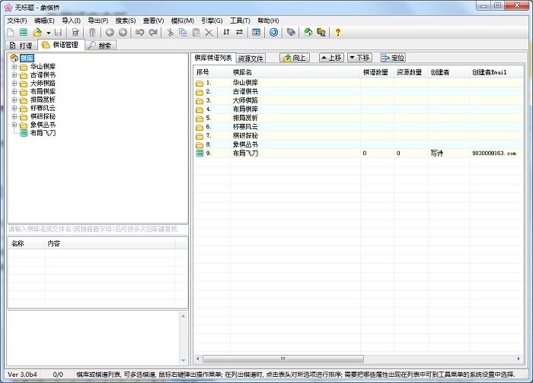The height and width of the screenshot is (383, 533).
Task: Click the yellow question mark help icon
Action: click(338, 33)
